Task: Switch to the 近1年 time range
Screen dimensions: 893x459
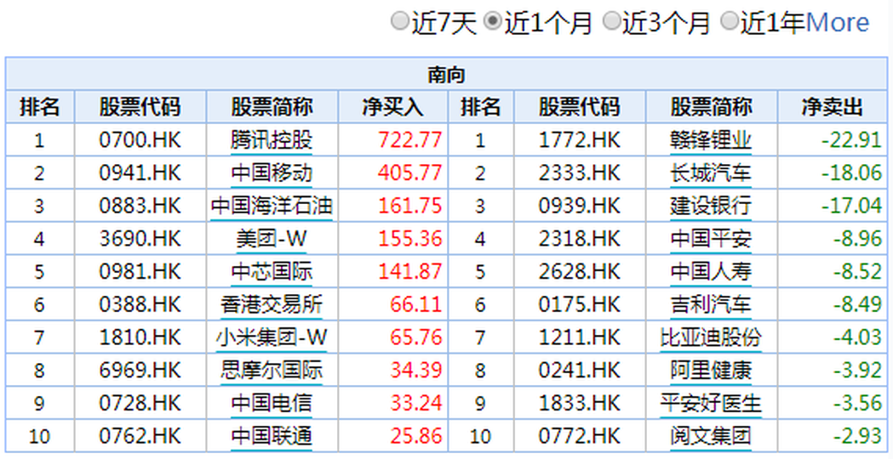Action: coord(729,22)
